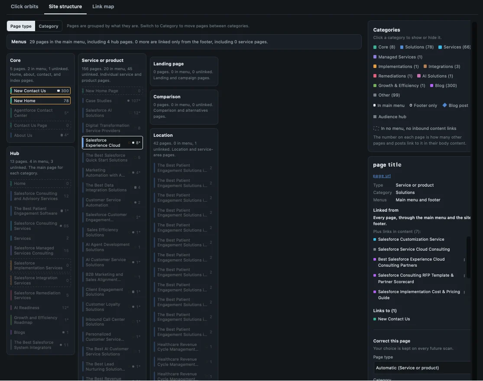The height and width of the screenshot is (381, 483).
Task: Select The Best AI Customer Service Solutions
Action: pos(112,352)
